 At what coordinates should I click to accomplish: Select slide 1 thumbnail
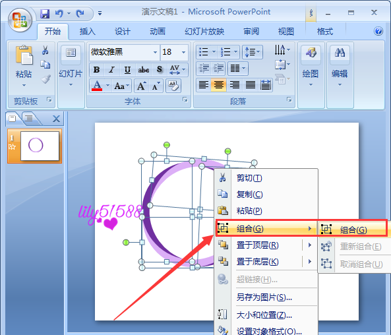[40, 146]
